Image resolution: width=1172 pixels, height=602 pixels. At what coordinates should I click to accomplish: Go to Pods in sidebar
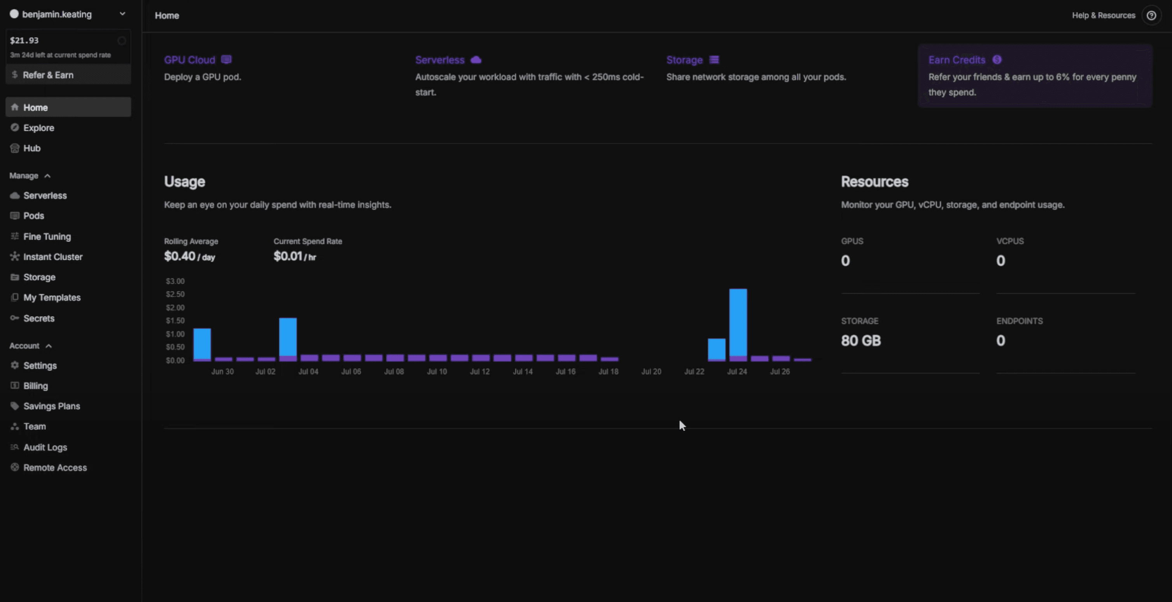tap(34, 216)
